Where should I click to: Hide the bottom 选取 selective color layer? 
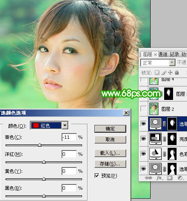(x=143, y=169)
